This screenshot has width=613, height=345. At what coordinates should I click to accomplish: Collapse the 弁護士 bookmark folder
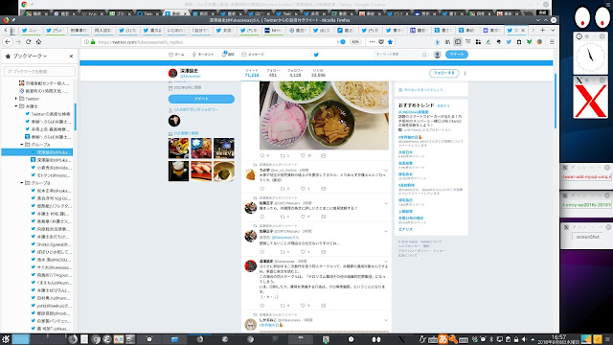click(16, 106)
